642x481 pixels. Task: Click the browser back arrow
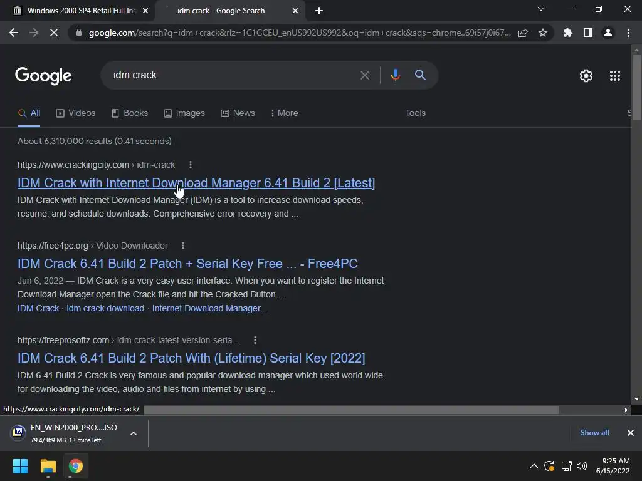pos(14,33)
